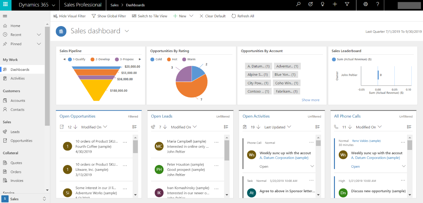Click the Show more link
This screenshot has height=203, width=423.
[x=310, y=100]
